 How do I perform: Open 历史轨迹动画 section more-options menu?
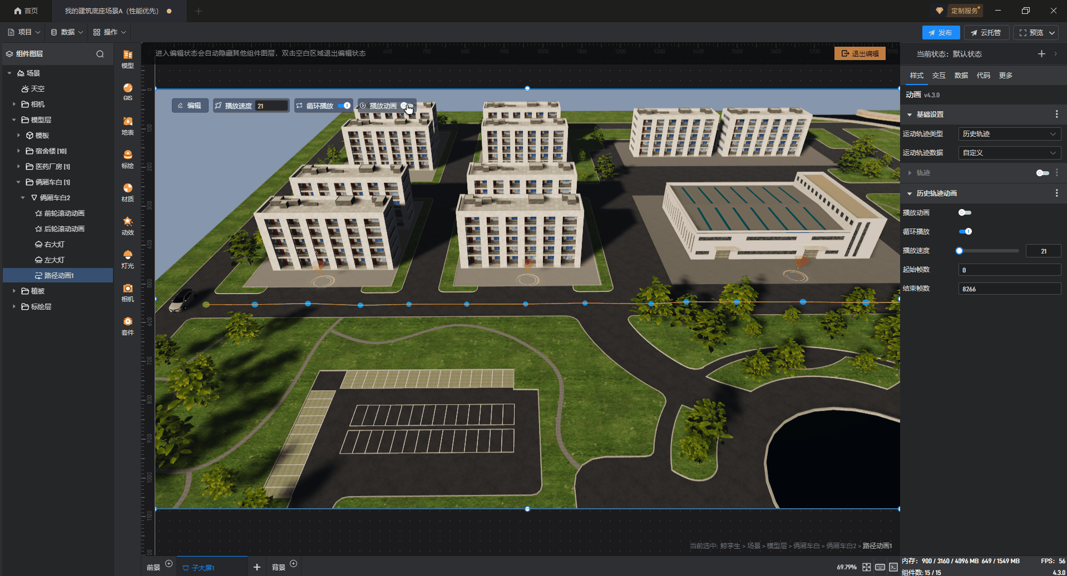point(1056,193)
